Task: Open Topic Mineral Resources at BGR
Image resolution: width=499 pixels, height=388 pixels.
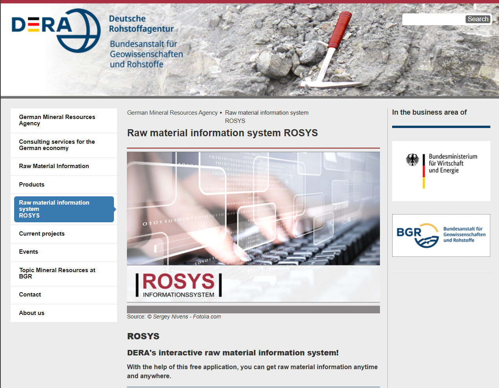Action: [x=64, y=274]
